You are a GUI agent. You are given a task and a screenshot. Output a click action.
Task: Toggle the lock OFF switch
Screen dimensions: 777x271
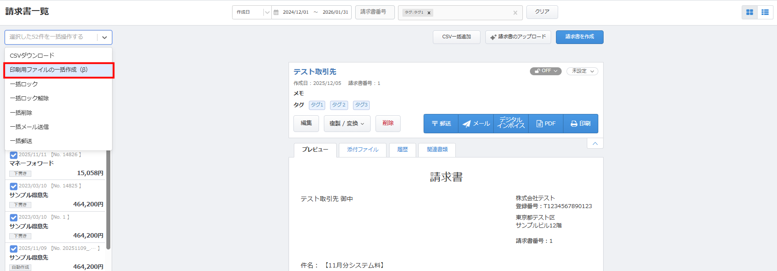545,71
